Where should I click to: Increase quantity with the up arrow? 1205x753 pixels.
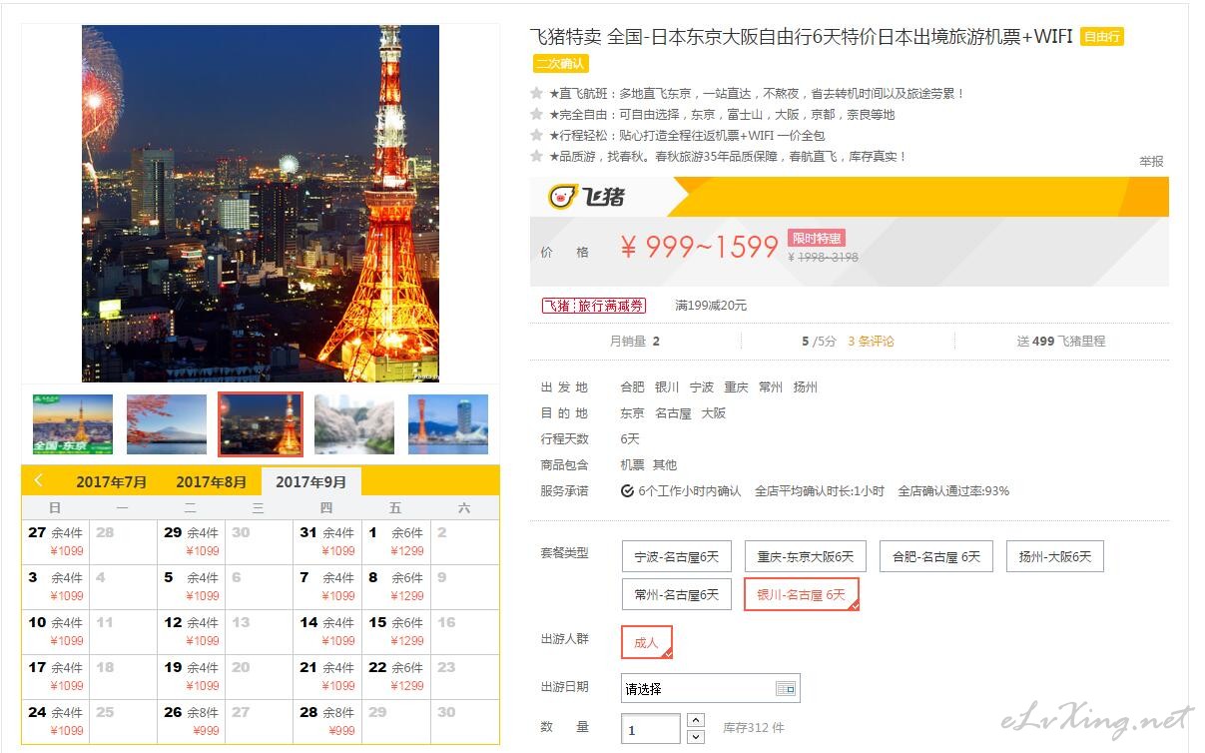click(696, 720)
